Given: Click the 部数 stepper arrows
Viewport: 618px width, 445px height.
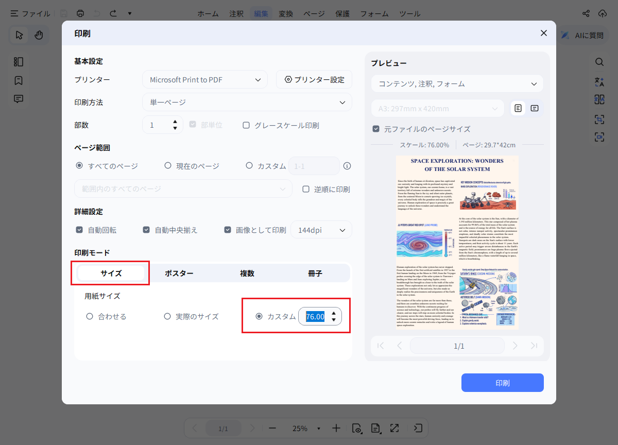Looking at the screenshot, I should [175, 125].
